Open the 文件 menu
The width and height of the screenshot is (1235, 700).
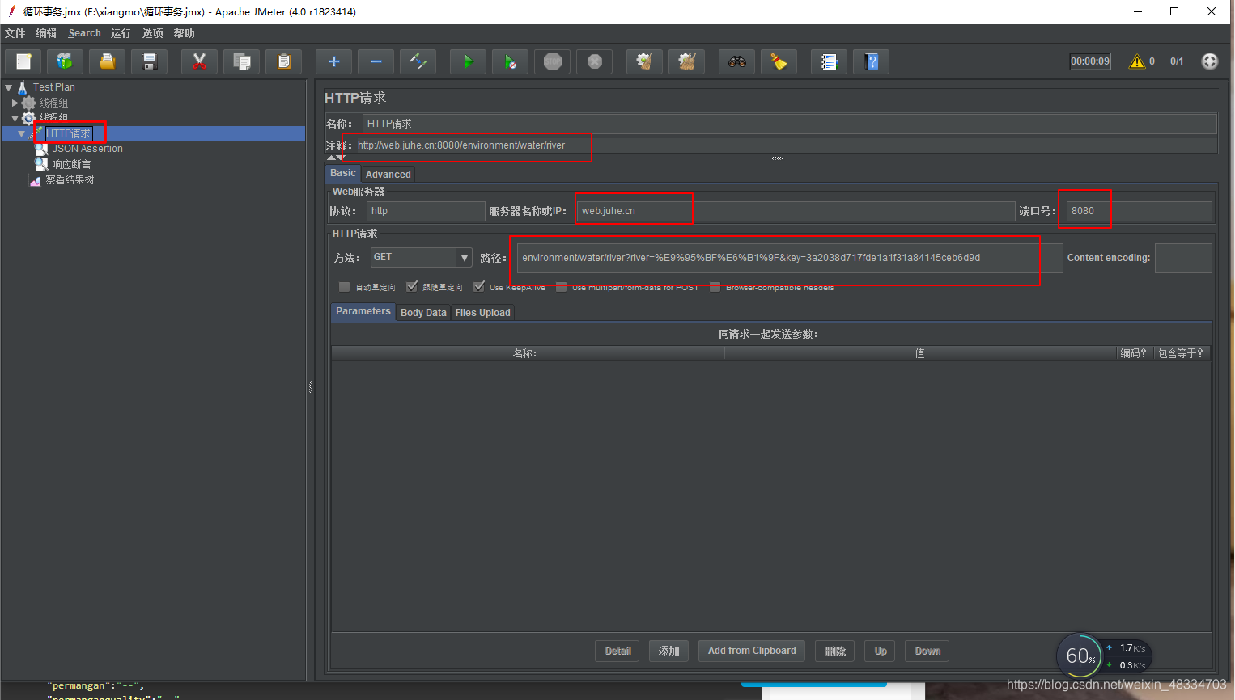point(15,33)
